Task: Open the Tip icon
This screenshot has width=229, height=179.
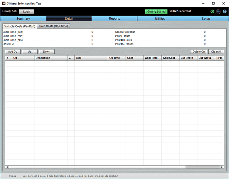Action: click(218, 11)
